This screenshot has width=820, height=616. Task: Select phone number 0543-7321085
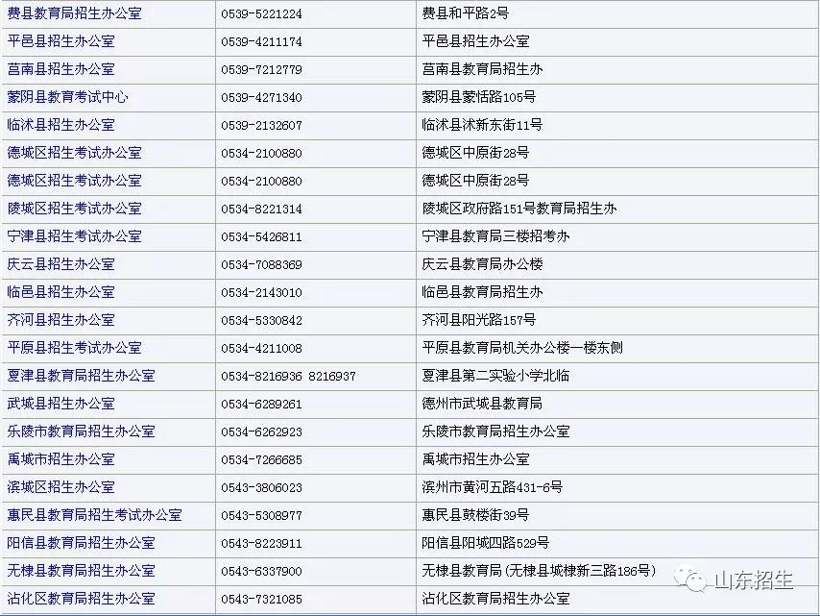click(x=261, y=600)
